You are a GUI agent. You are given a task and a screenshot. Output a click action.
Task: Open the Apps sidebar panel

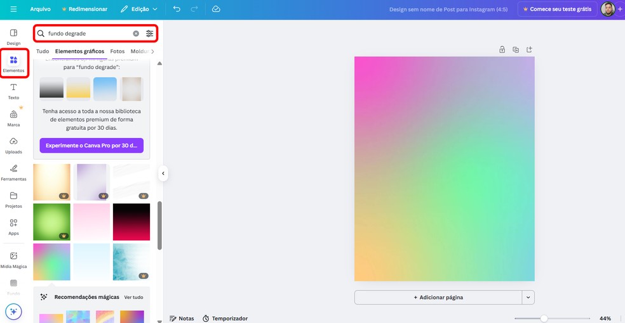[x=13, y=227]
